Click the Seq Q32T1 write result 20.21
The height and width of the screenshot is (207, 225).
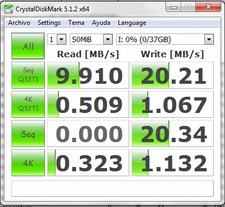click(173, 75)
